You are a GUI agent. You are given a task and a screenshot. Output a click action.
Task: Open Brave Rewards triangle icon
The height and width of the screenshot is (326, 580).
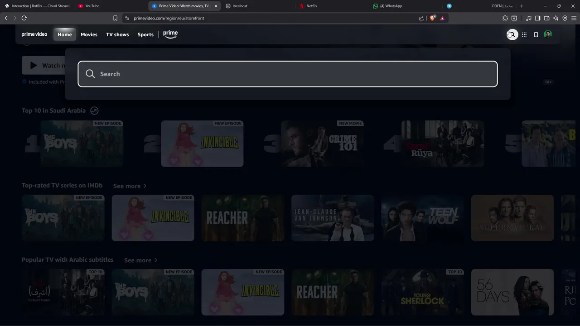(x=442, y=18)
